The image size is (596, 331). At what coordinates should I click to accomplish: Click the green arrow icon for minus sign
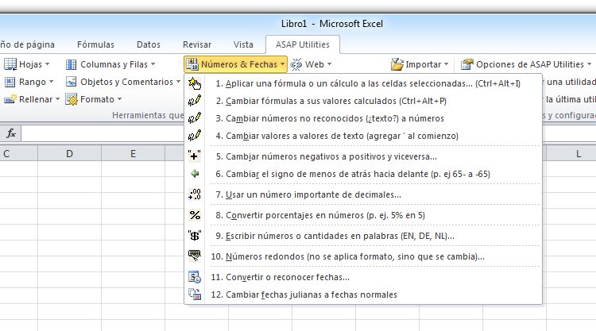pos(195,174)
